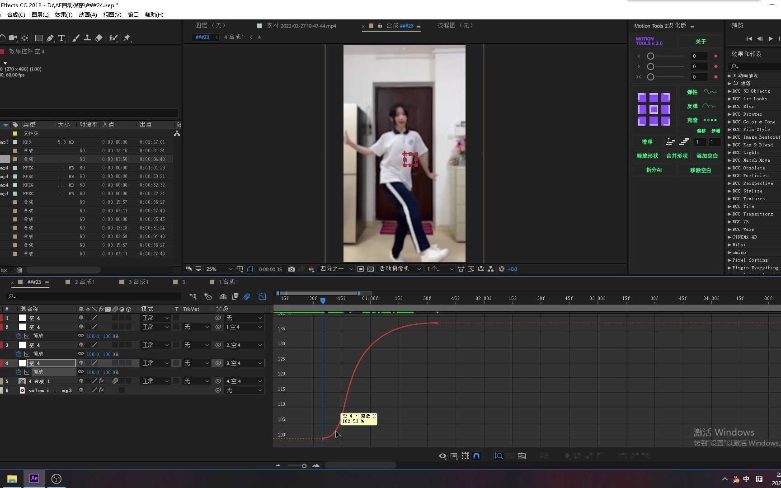Enable motion blur switch for timeline
This screenshot has width=781, height=488.
pyautogui.click(x=247, y=296)
